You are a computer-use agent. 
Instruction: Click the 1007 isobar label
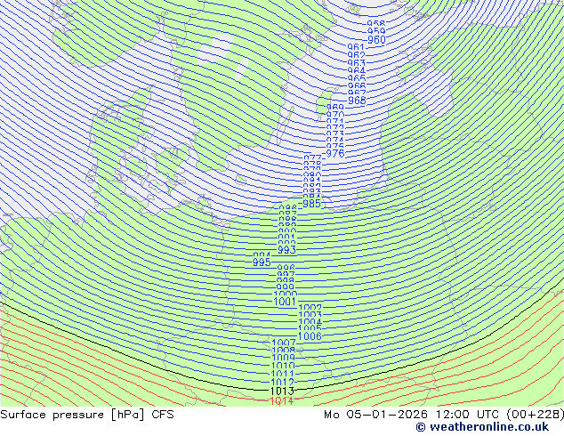tap(284, 343)
